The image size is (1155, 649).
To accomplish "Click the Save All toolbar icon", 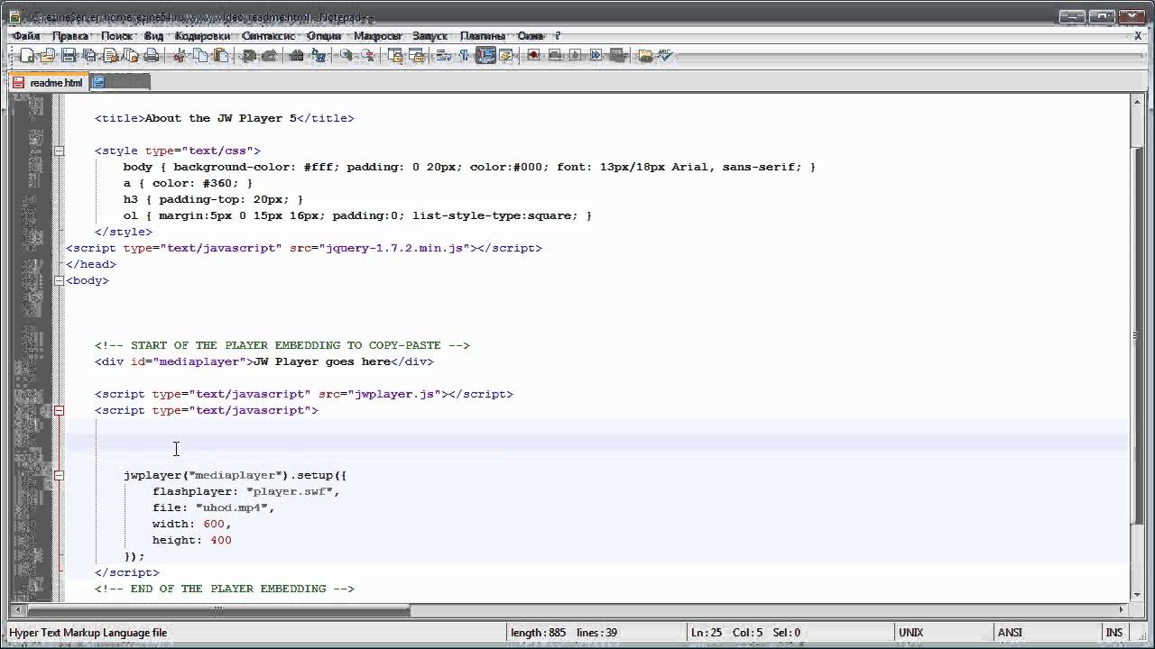I will coord(89,56).
